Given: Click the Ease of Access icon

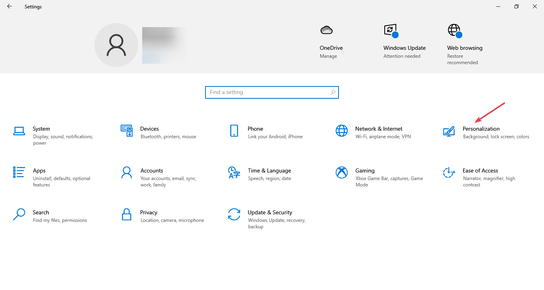Looking at the screenshot, I should click(x=449, y=172).
